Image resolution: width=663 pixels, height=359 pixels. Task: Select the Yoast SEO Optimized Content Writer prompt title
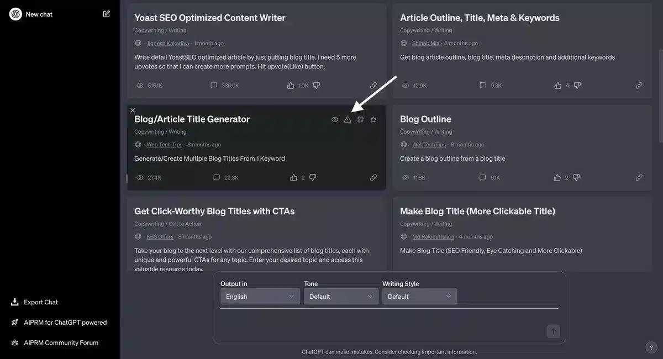coord(210,18)
